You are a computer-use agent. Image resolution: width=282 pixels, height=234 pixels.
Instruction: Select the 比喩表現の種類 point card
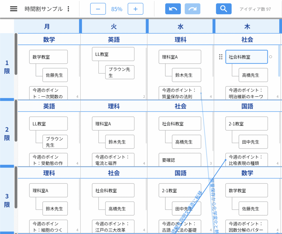(x=246, y=160)
